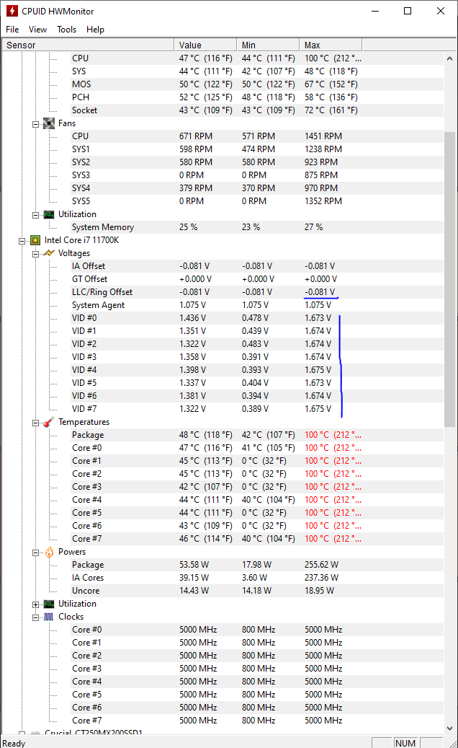The image size is (458, 748).
Task: Click the Voltages category icon
Action: click(49, 253)
